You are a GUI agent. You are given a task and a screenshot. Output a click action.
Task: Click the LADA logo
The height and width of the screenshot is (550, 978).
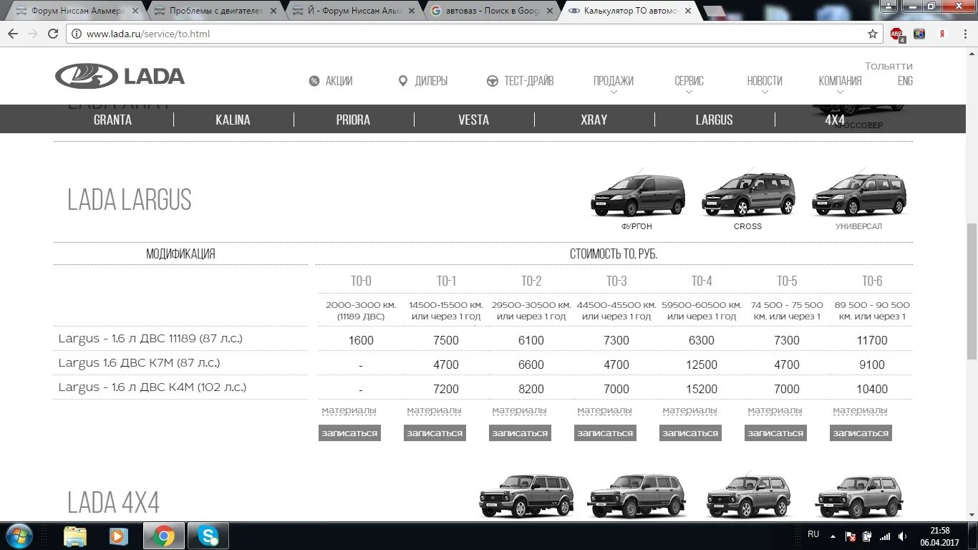pyautogui.click(x=120, y=76)
